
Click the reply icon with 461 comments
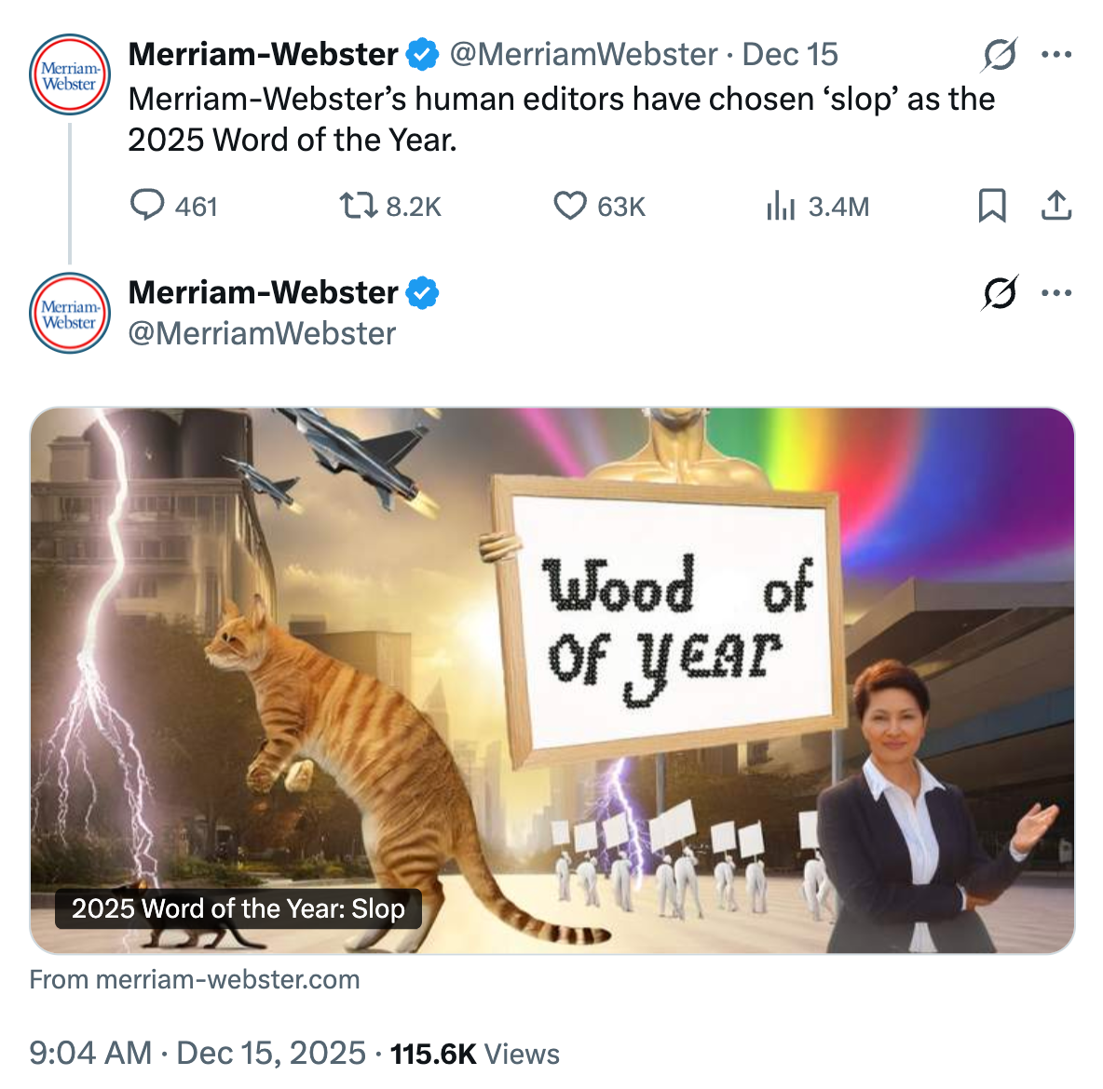(147, 205)
